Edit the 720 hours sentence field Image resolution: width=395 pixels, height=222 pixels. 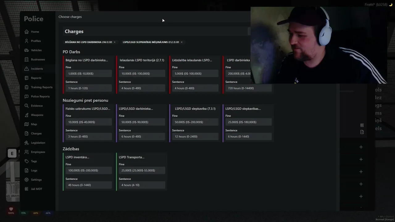pos(248,88)
